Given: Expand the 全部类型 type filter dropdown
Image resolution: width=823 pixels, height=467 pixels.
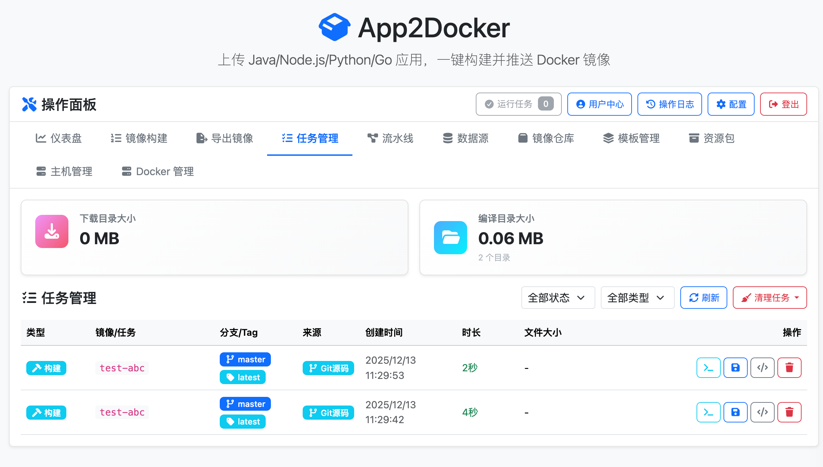Looking at the screenshot, I should point(637,297).
